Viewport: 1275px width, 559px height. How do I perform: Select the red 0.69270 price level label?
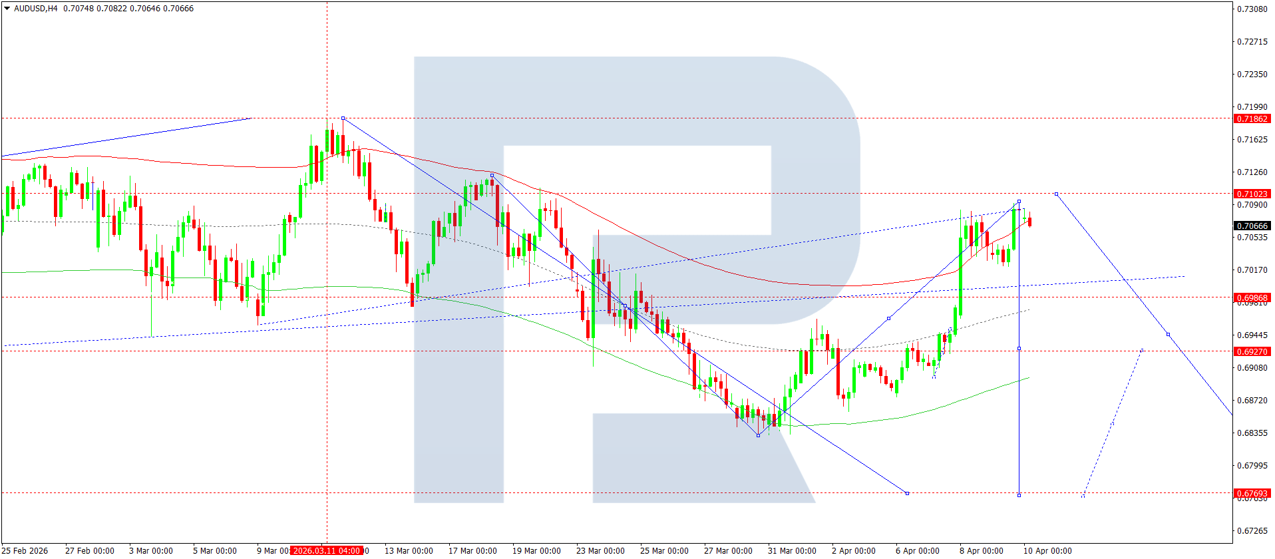[1251, 351]
